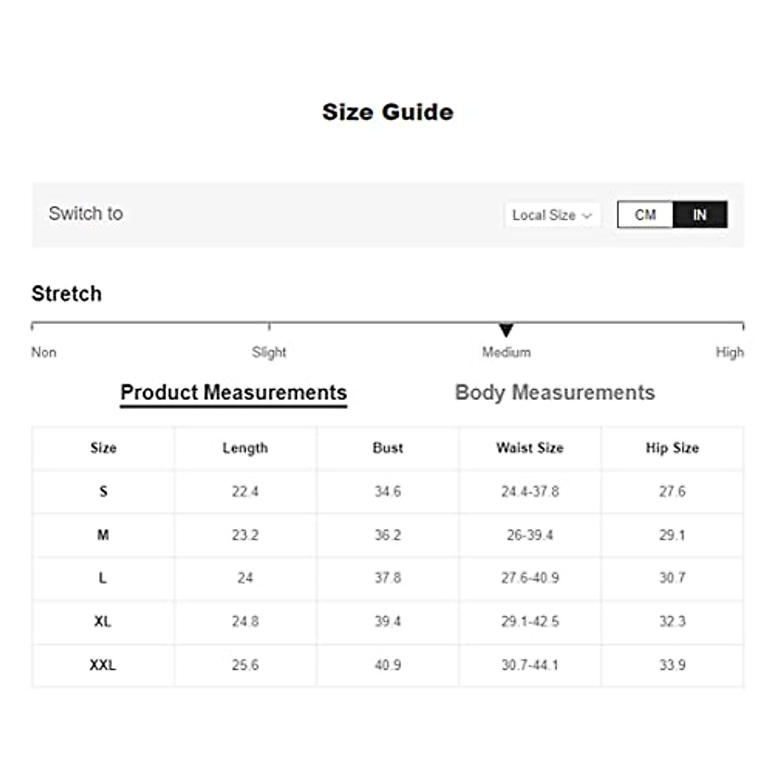This screenshot has width=773, height=773.
Task: Select the XXL size row label
Action: (x=103, y=665)
